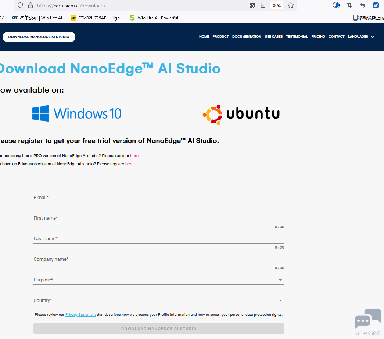Open the USE CASES menu item

[x=273, y=37]
